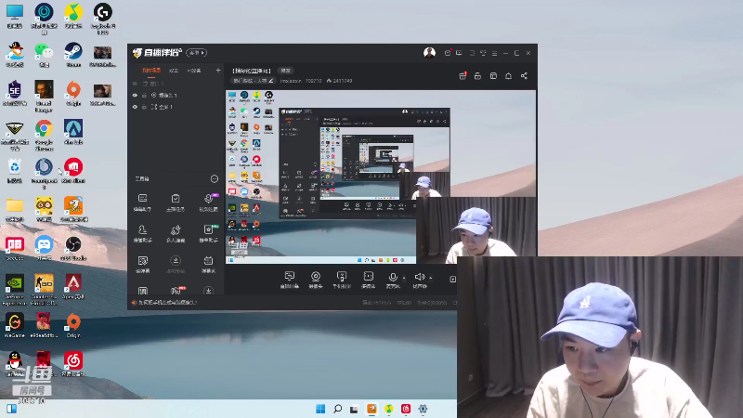Edit the stream category pill with pencil icon
Viewport: 743px width, 418px height.
(x=253, y=81)
